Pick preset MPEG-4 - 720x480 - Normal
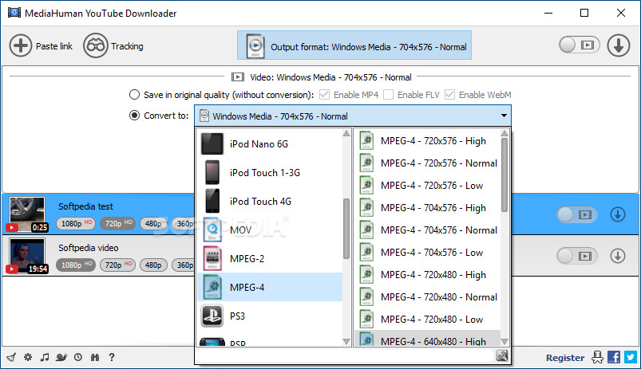The height and width of the screenshot is (369, 641). [x=427, y=296]
